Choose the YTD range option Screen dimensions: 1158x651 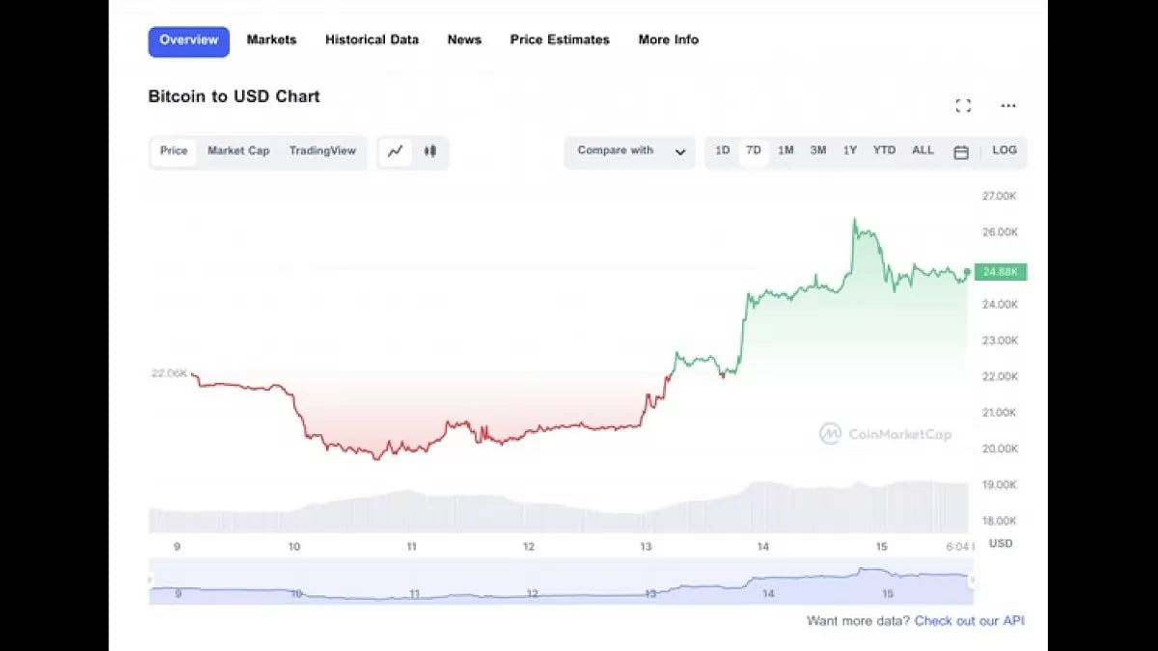883,150
